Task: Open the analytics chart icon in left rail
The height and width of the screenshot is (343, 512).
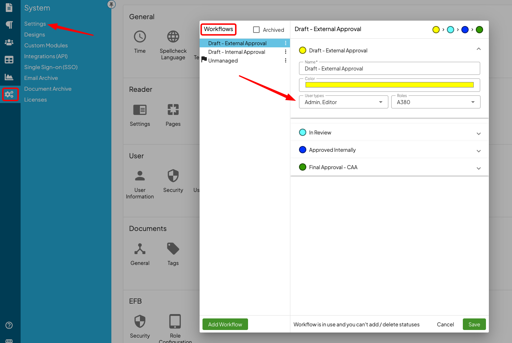Action: [x=9, y=77]
